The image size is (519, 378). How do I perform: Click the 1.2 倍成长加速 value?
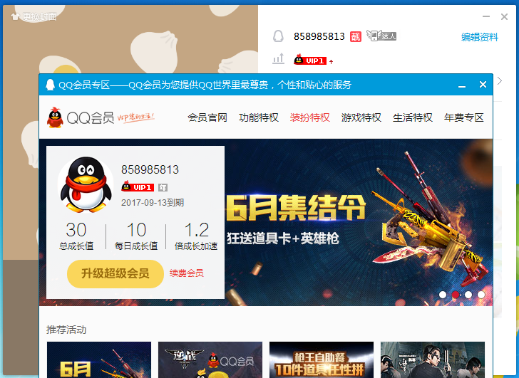[x=197, y=230]
